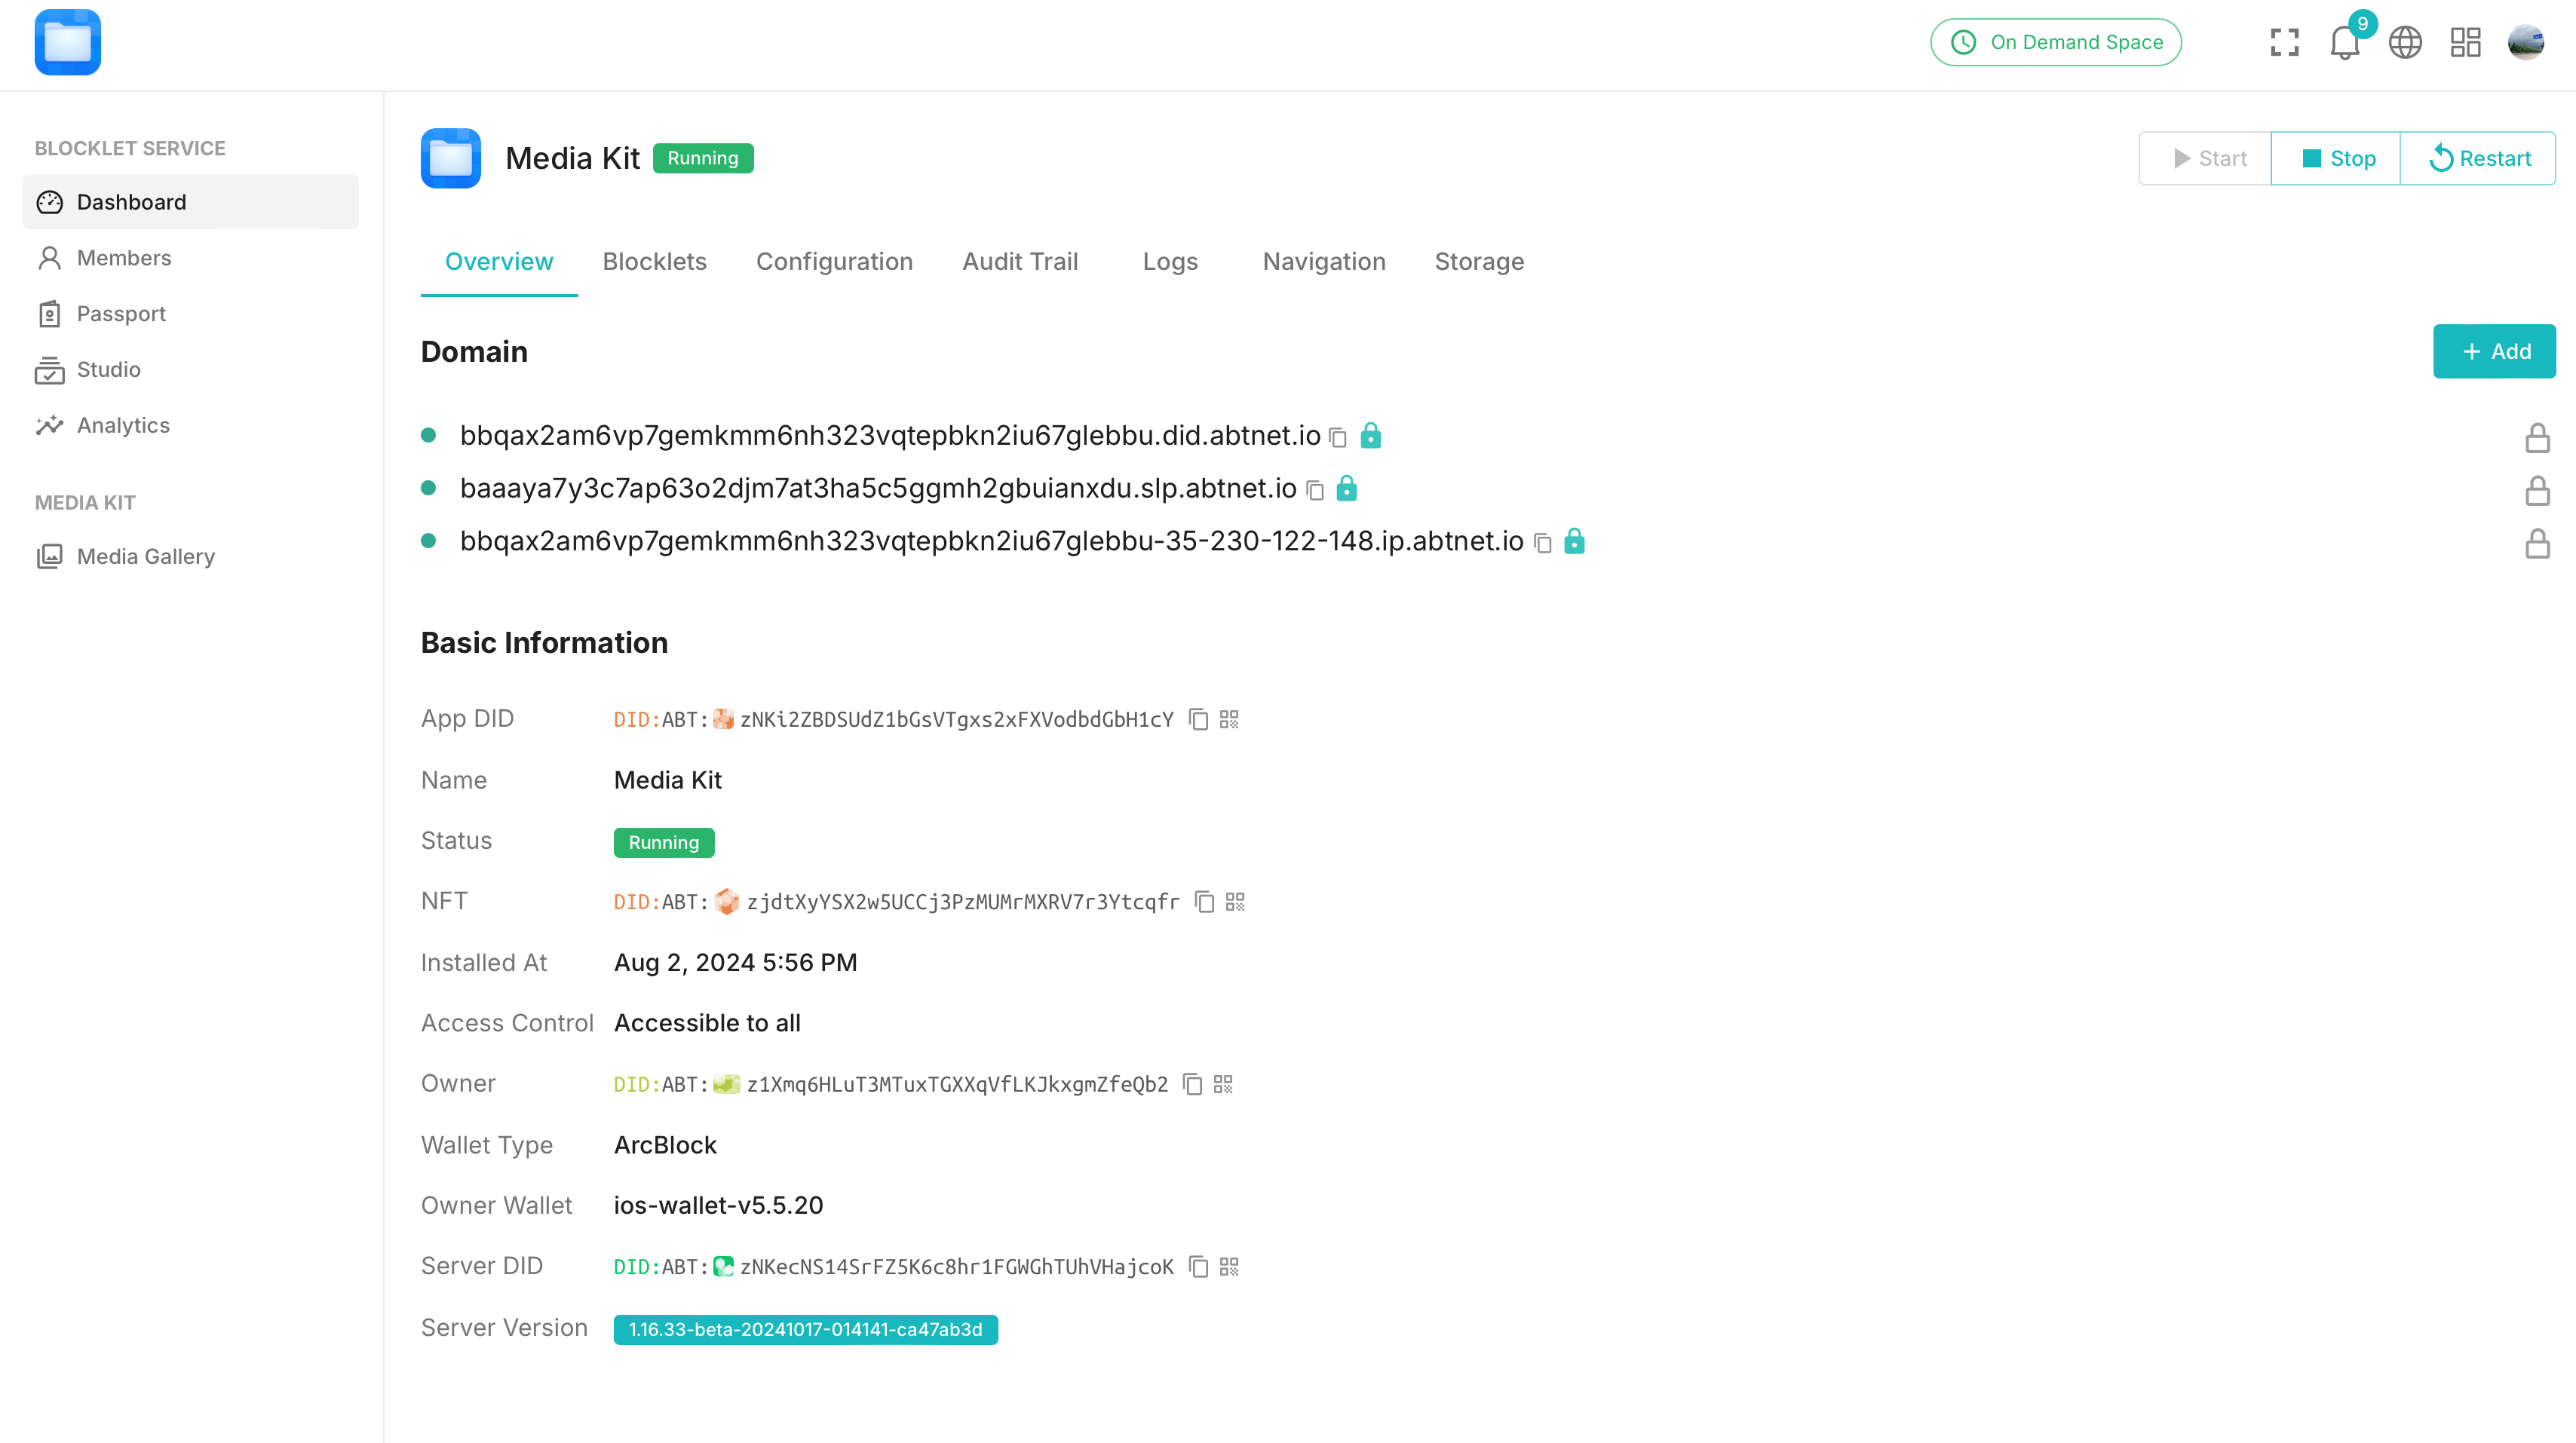The width and height of the screenshot is (2576, 1443).
Task: Show QR code for Owner DID
Action: (x=1223, y=1084)
